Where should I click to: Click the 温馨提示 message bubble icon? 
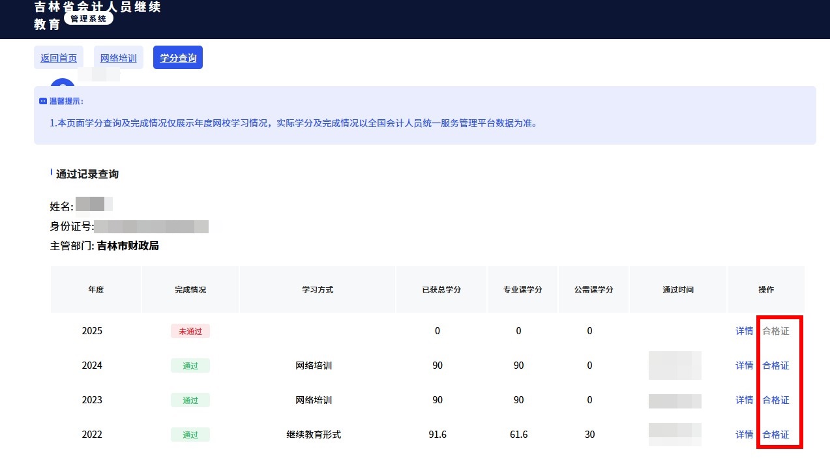point(42,100)
